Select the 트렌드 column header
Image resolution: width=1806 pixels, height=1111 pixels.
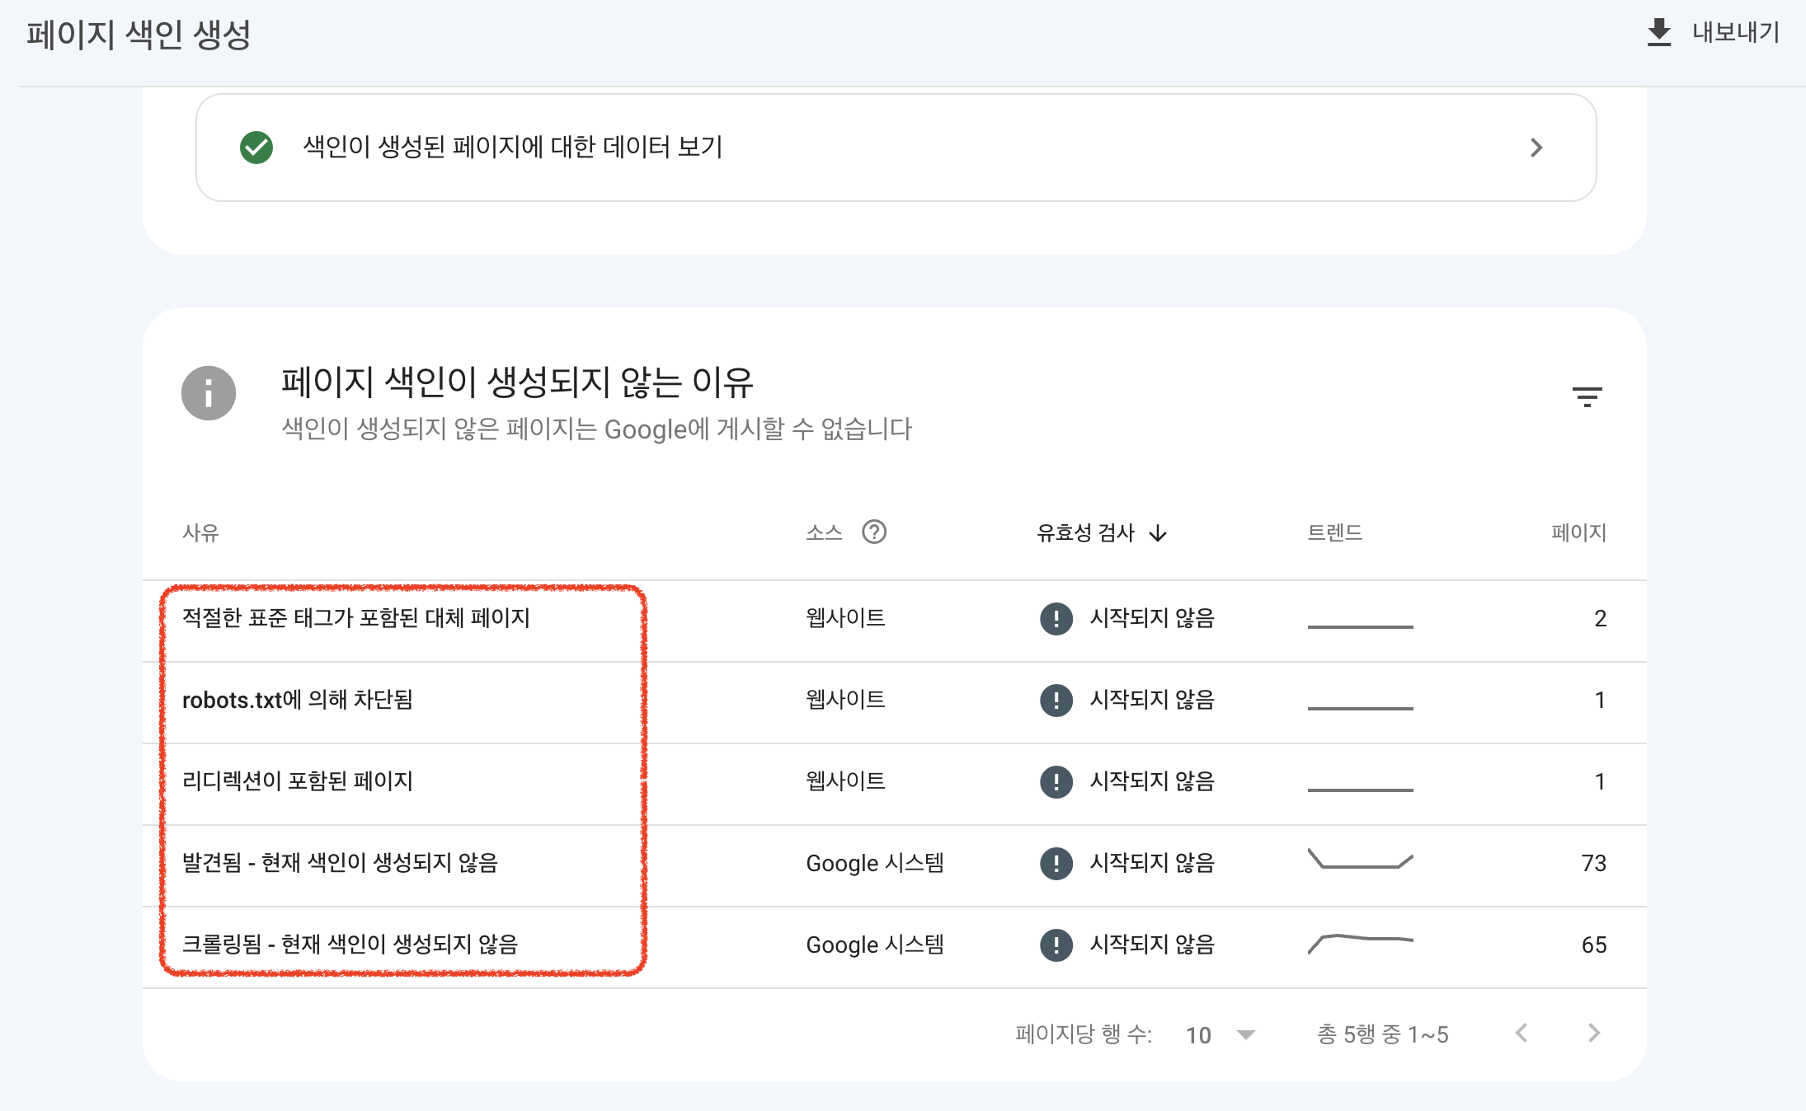(x=1334, y=532)
